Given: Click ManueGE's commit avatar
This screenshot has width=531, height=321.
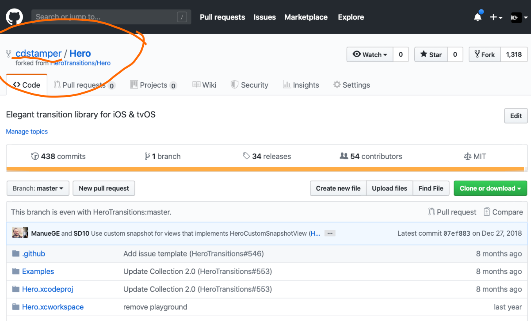Looking at the screenshot, I should (16, 232).
